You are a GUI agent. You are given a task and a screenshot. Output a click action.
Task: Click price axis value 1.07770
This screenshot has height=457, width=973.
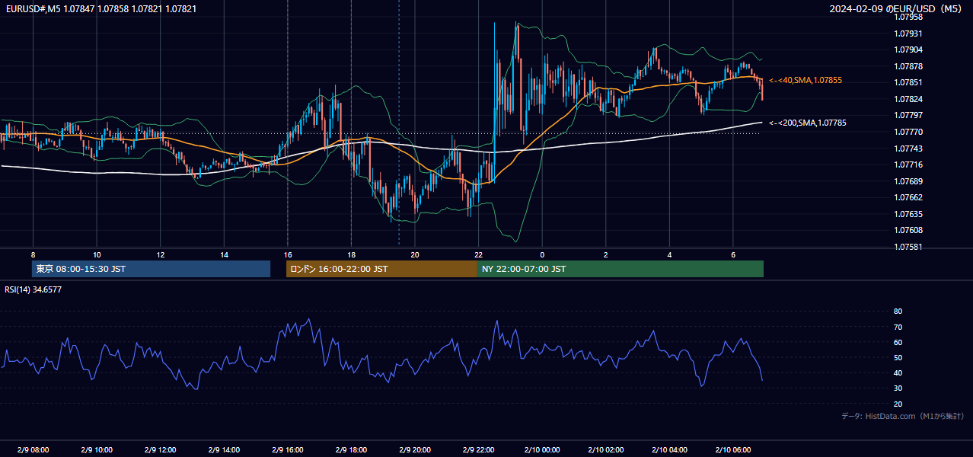(908, 132)
